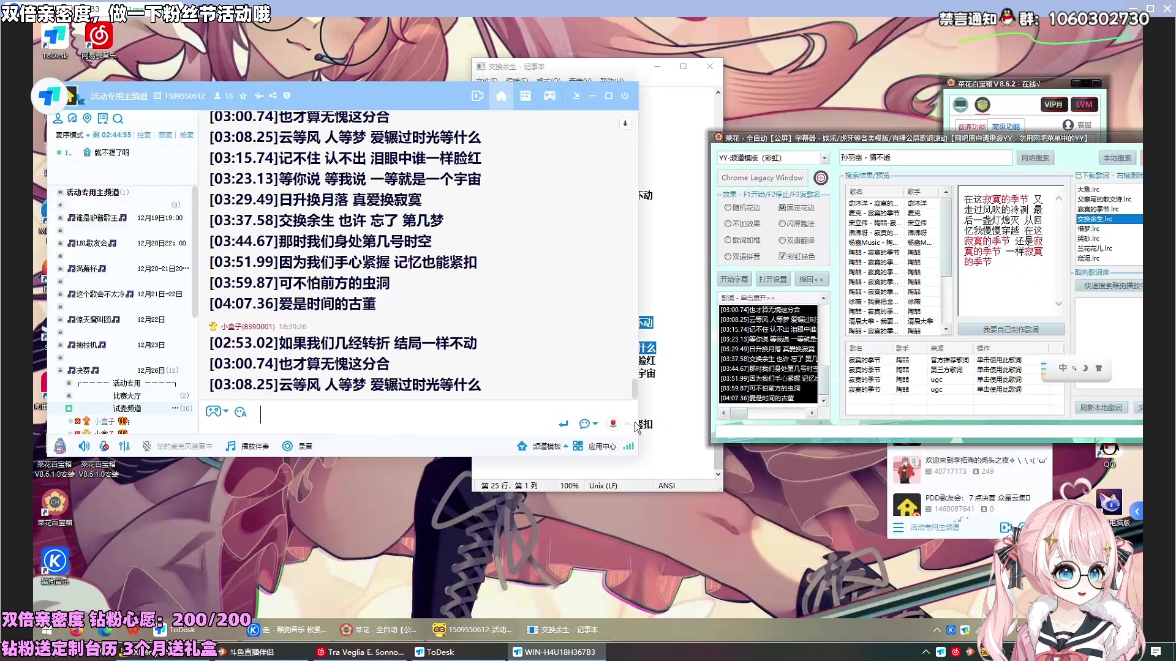Image resolution: width=1176 pixels, height=661 pixels.
Task: Click the YY chat vertical scrollbar thumb
Action: [634, 389]
